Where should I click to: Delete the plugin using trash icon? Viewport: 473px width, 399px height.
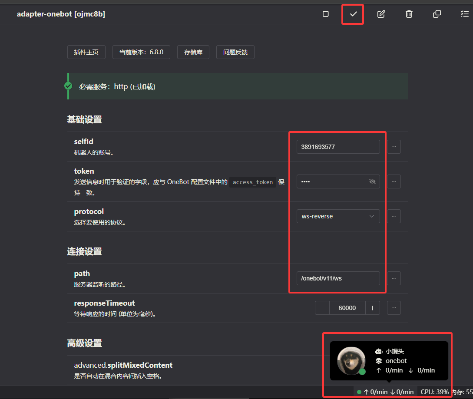(409, 14)
